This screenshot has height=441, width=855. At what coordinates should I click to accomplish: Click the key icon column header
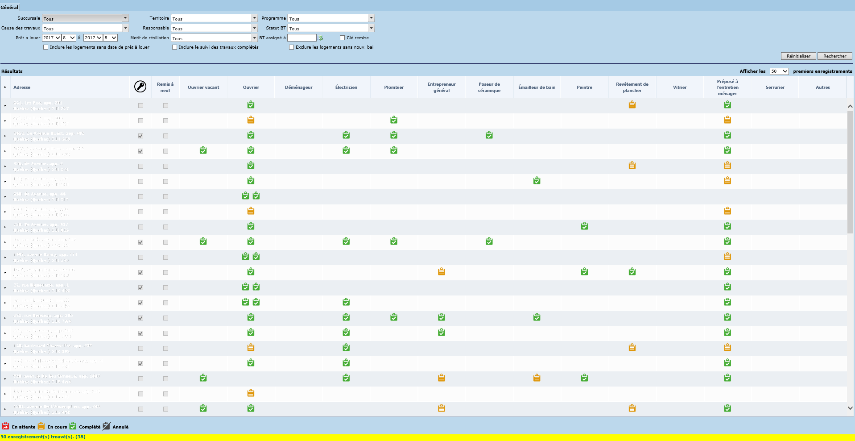point(140,87)
